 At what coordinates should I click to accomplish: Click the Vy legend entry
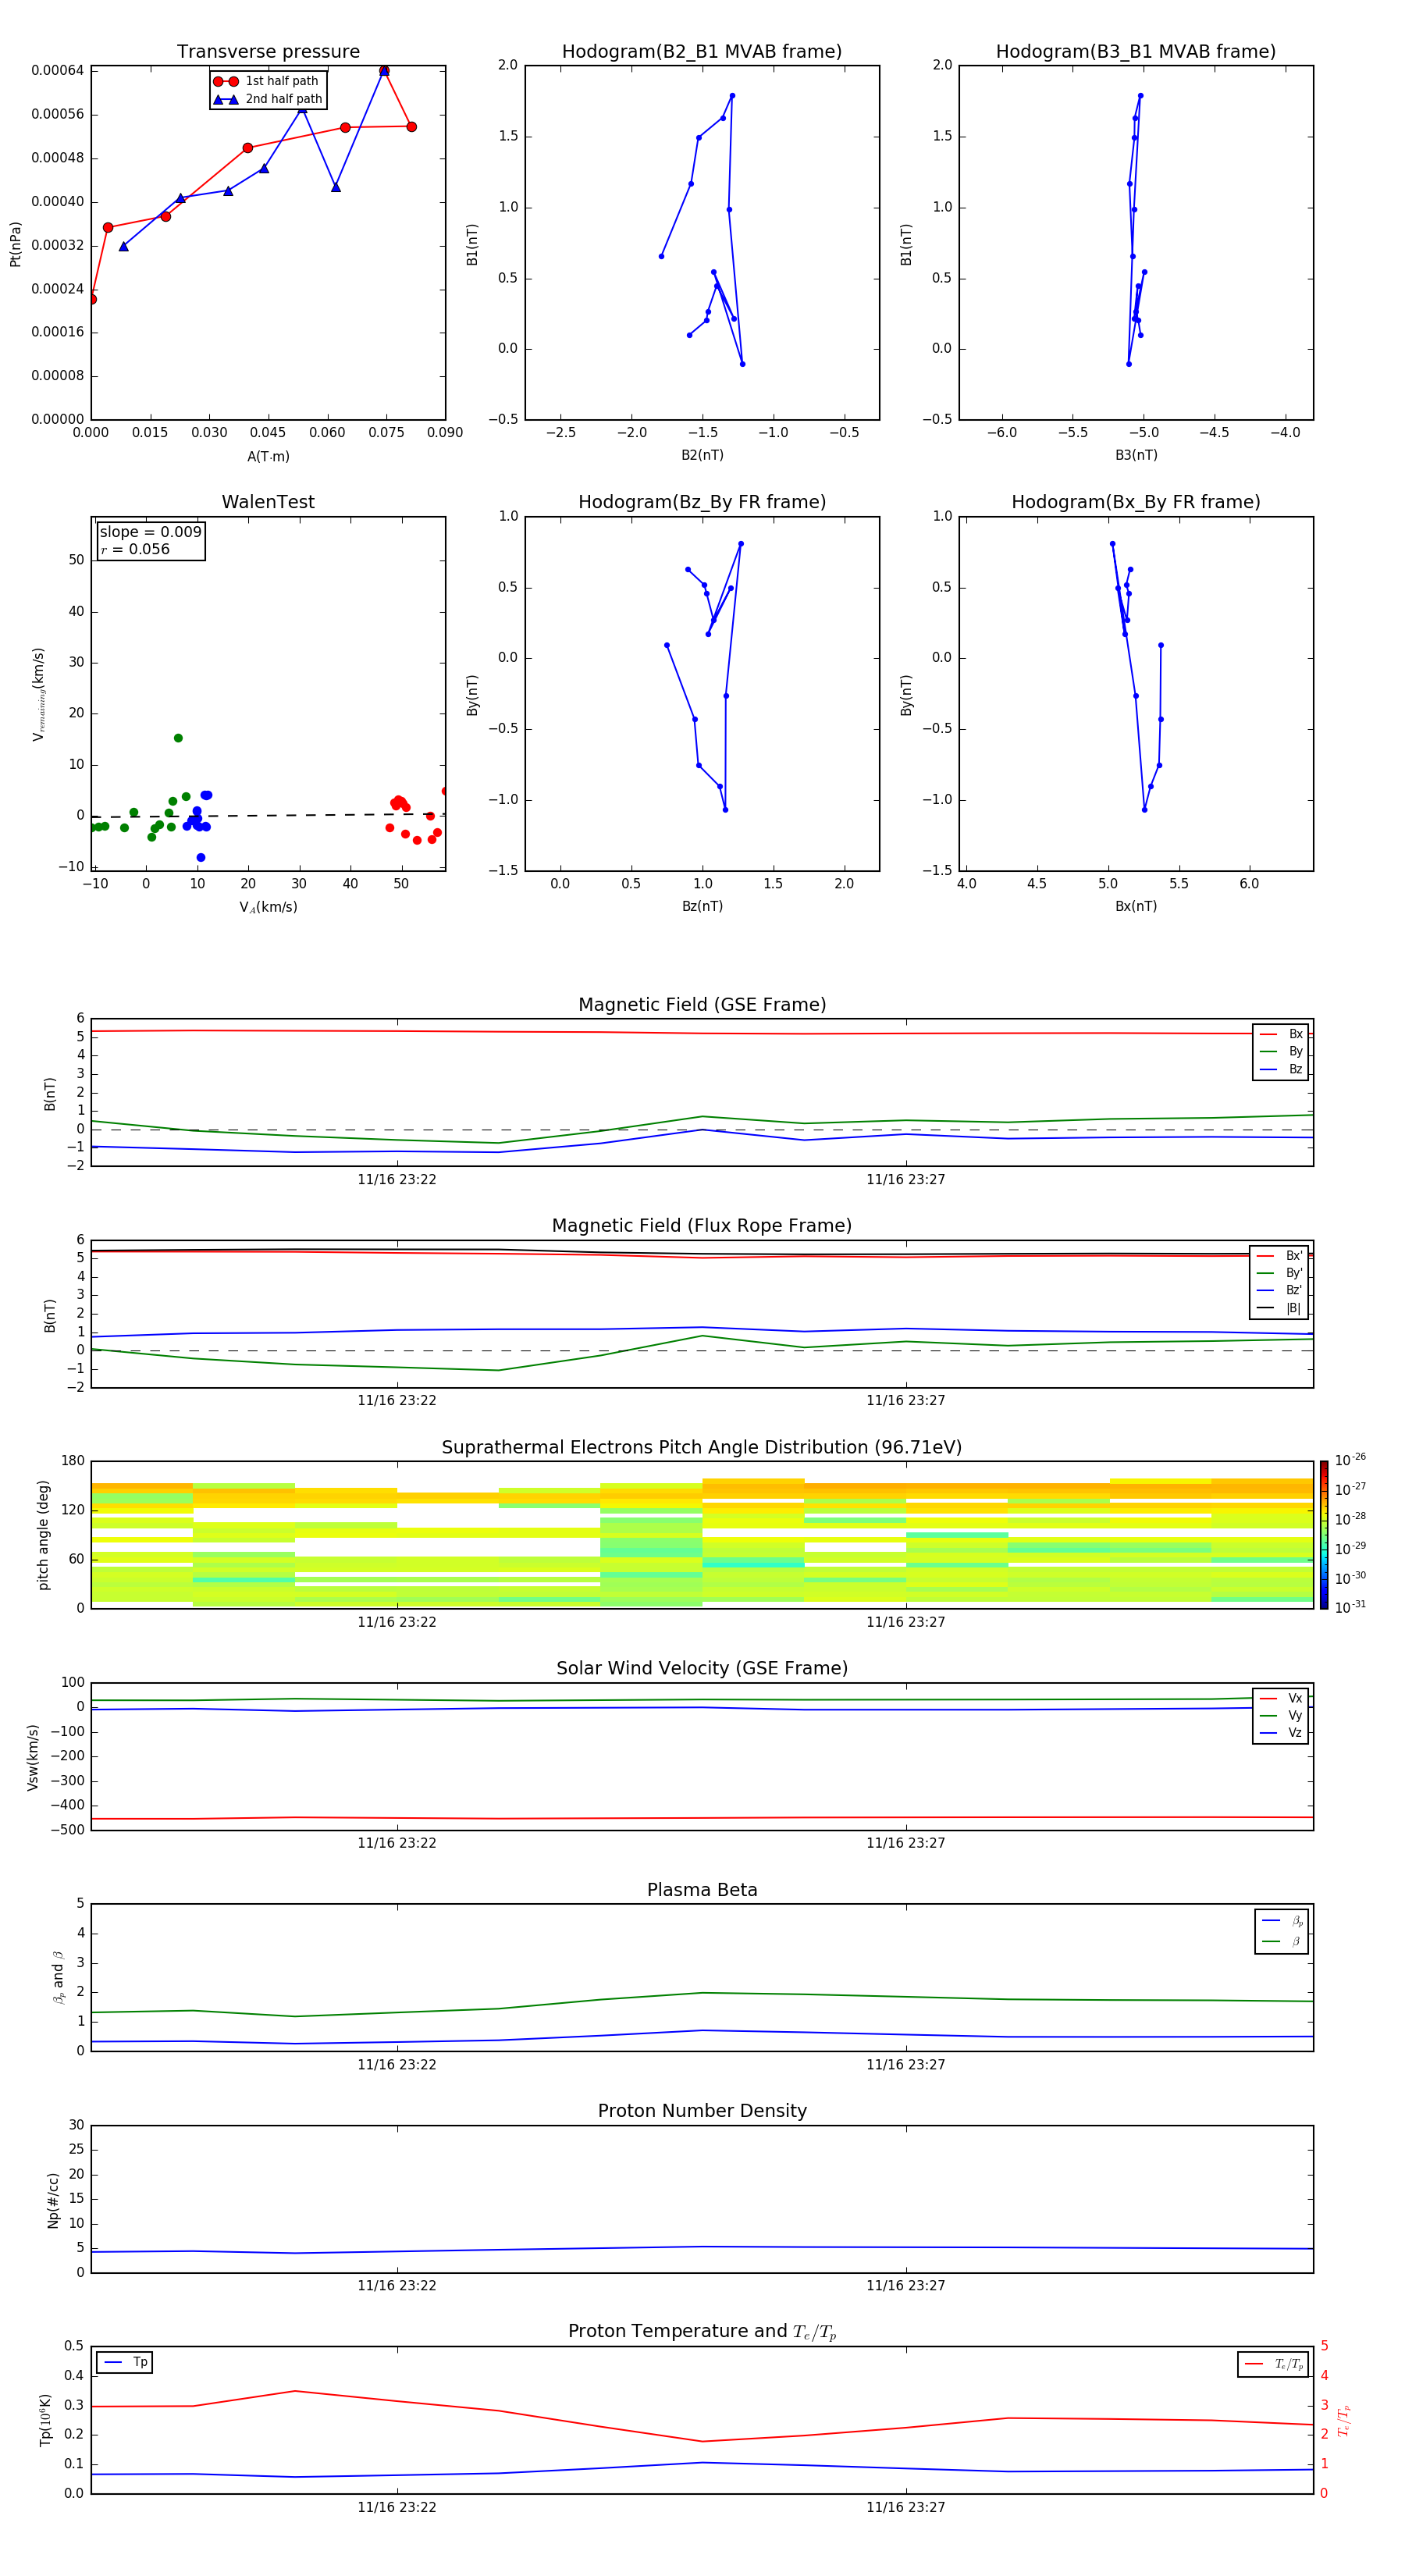(1281, 1715)
